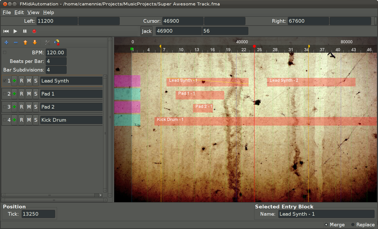This screenshot has height=229, width=378.
Task: Move entry down with orange down arrow
Action: (x=35, y=42)
